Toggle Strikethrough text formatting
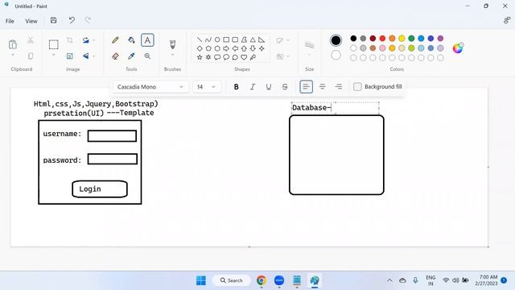 coord(285,87)
